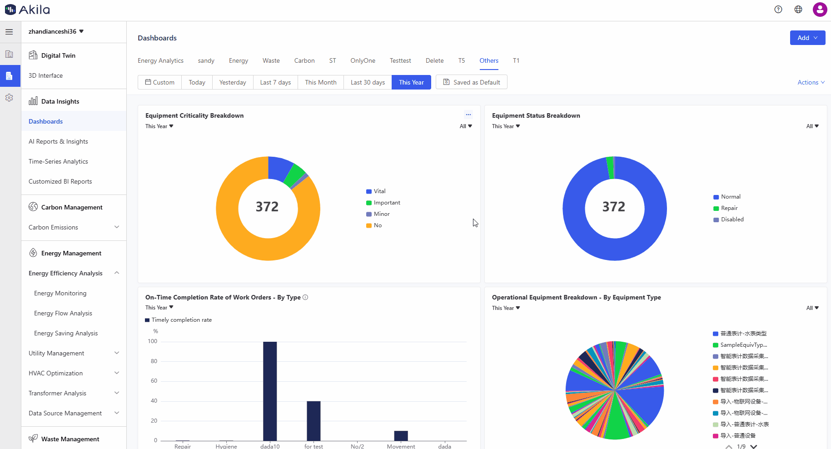Open the user profile avatar
This screenshot has height=449, width=831.
point(820,10)
